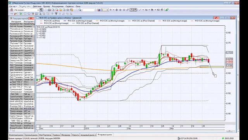Viewport: 248px width, 140px height.
Task: Open the Aa text tool dropdown arrow
Action: [x=149, y=10]
